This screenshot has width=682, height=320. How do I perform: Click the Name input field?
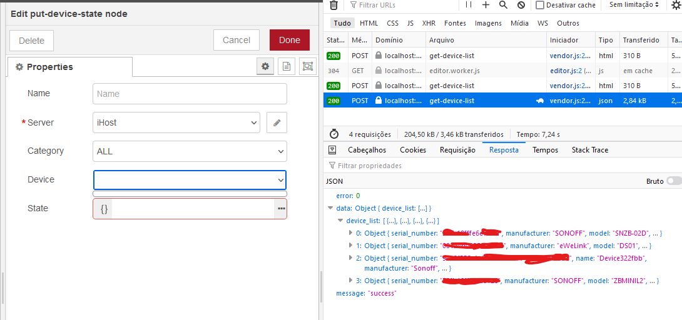click(x=190, y=94)
